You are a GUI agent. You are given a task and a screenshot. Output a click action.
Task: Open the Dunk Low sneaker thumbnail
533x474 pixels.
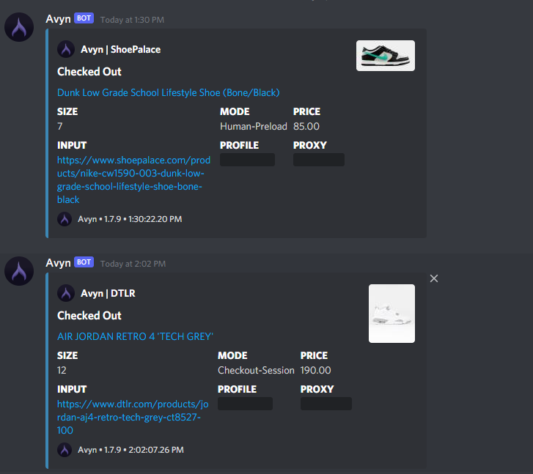click(386, 56)
